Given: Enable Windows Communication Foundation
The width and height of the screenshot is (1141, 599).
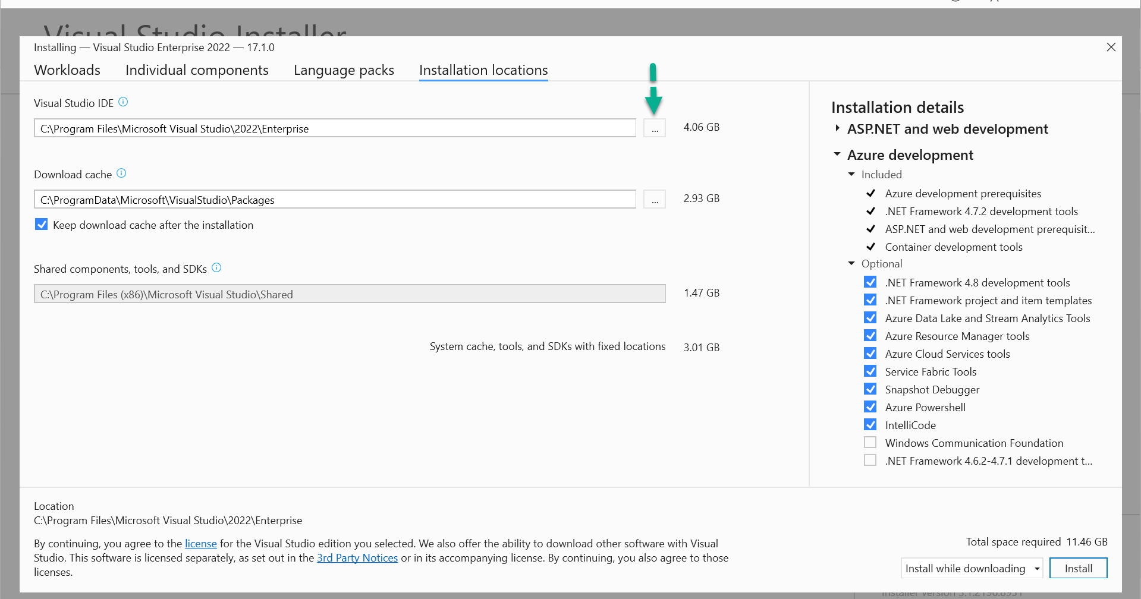Looking at the screenshot, I should coord(870,442).
